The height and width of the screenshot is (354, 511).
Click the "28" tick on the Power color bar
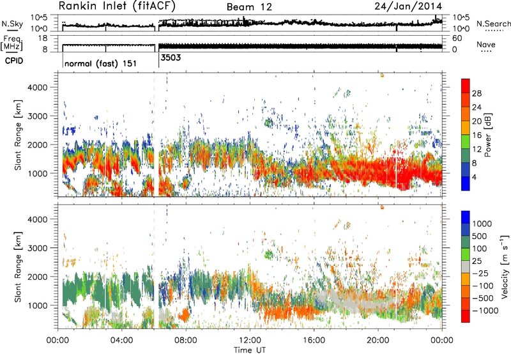click(x=477, y=93)
